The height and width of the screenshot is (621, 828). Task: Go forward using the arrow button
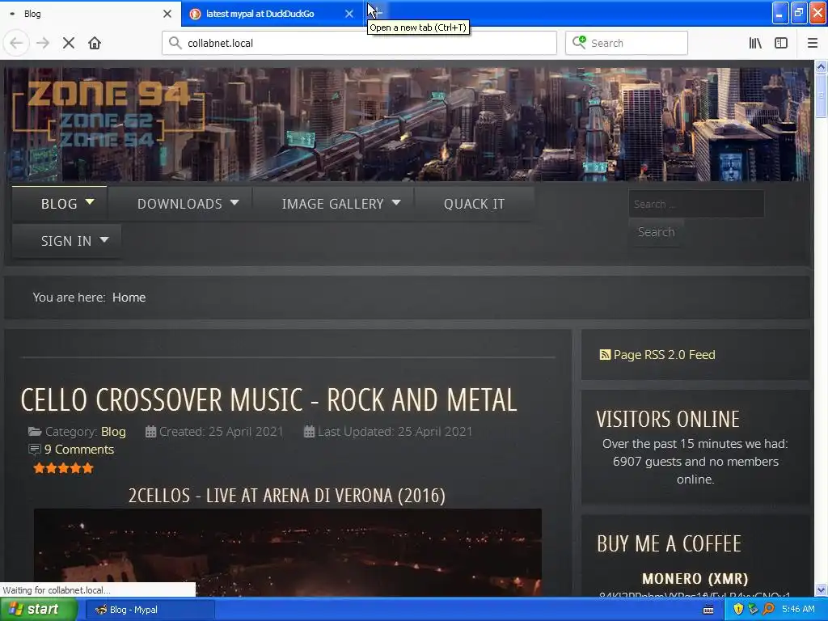pyautogui.click(x=43, y=43)
